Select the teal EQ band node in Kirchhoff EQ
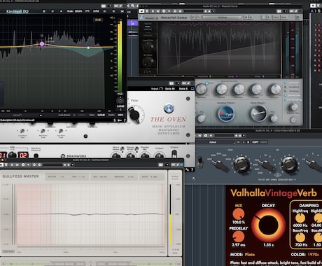 88,48
